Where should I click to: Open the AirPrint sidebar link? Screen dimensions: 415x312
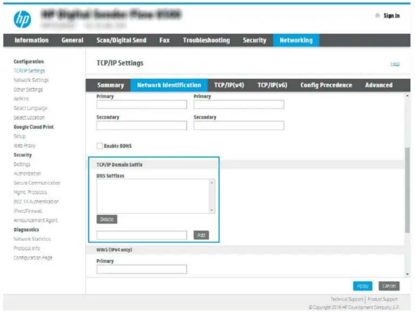tap(21, 99)
